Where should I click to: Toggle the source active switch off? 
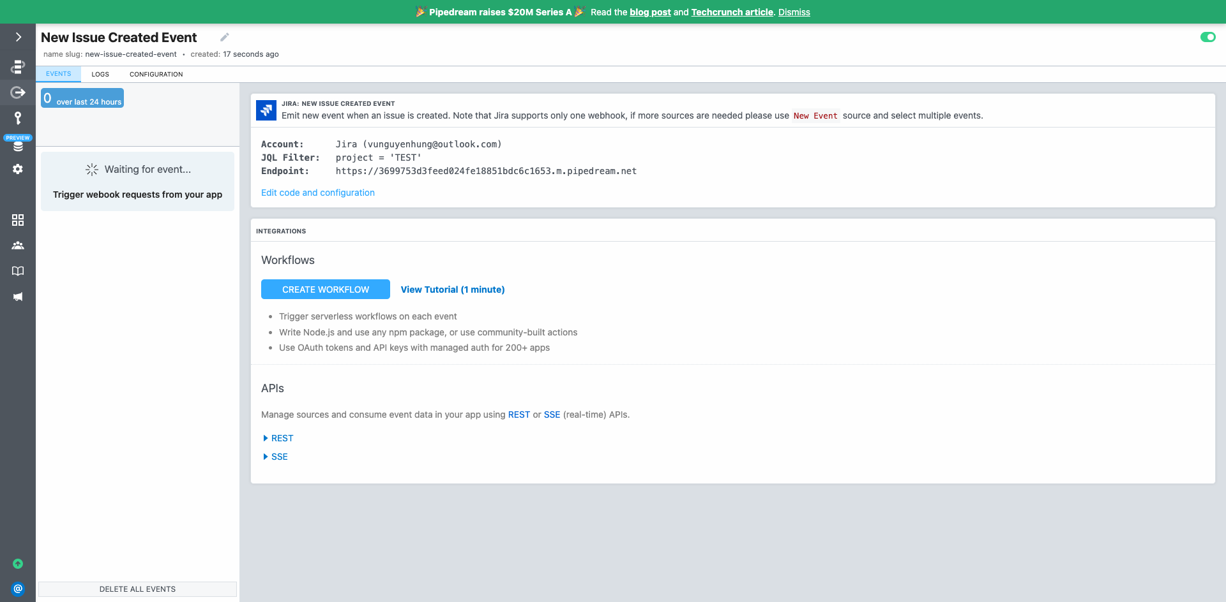[1208, 37]
